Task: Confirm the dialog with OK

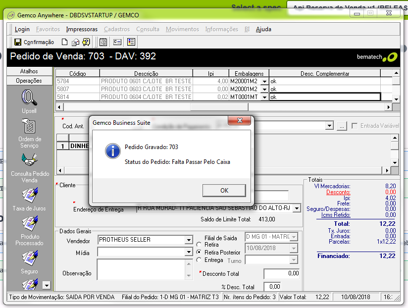Action: point(224,191)
